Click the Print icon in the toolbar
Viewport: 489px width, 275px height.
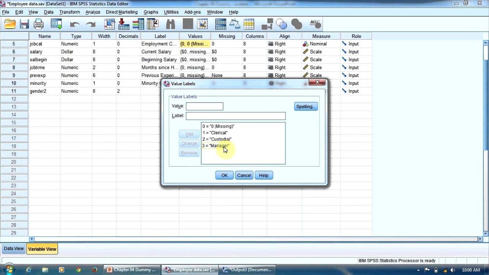point(39,25)
